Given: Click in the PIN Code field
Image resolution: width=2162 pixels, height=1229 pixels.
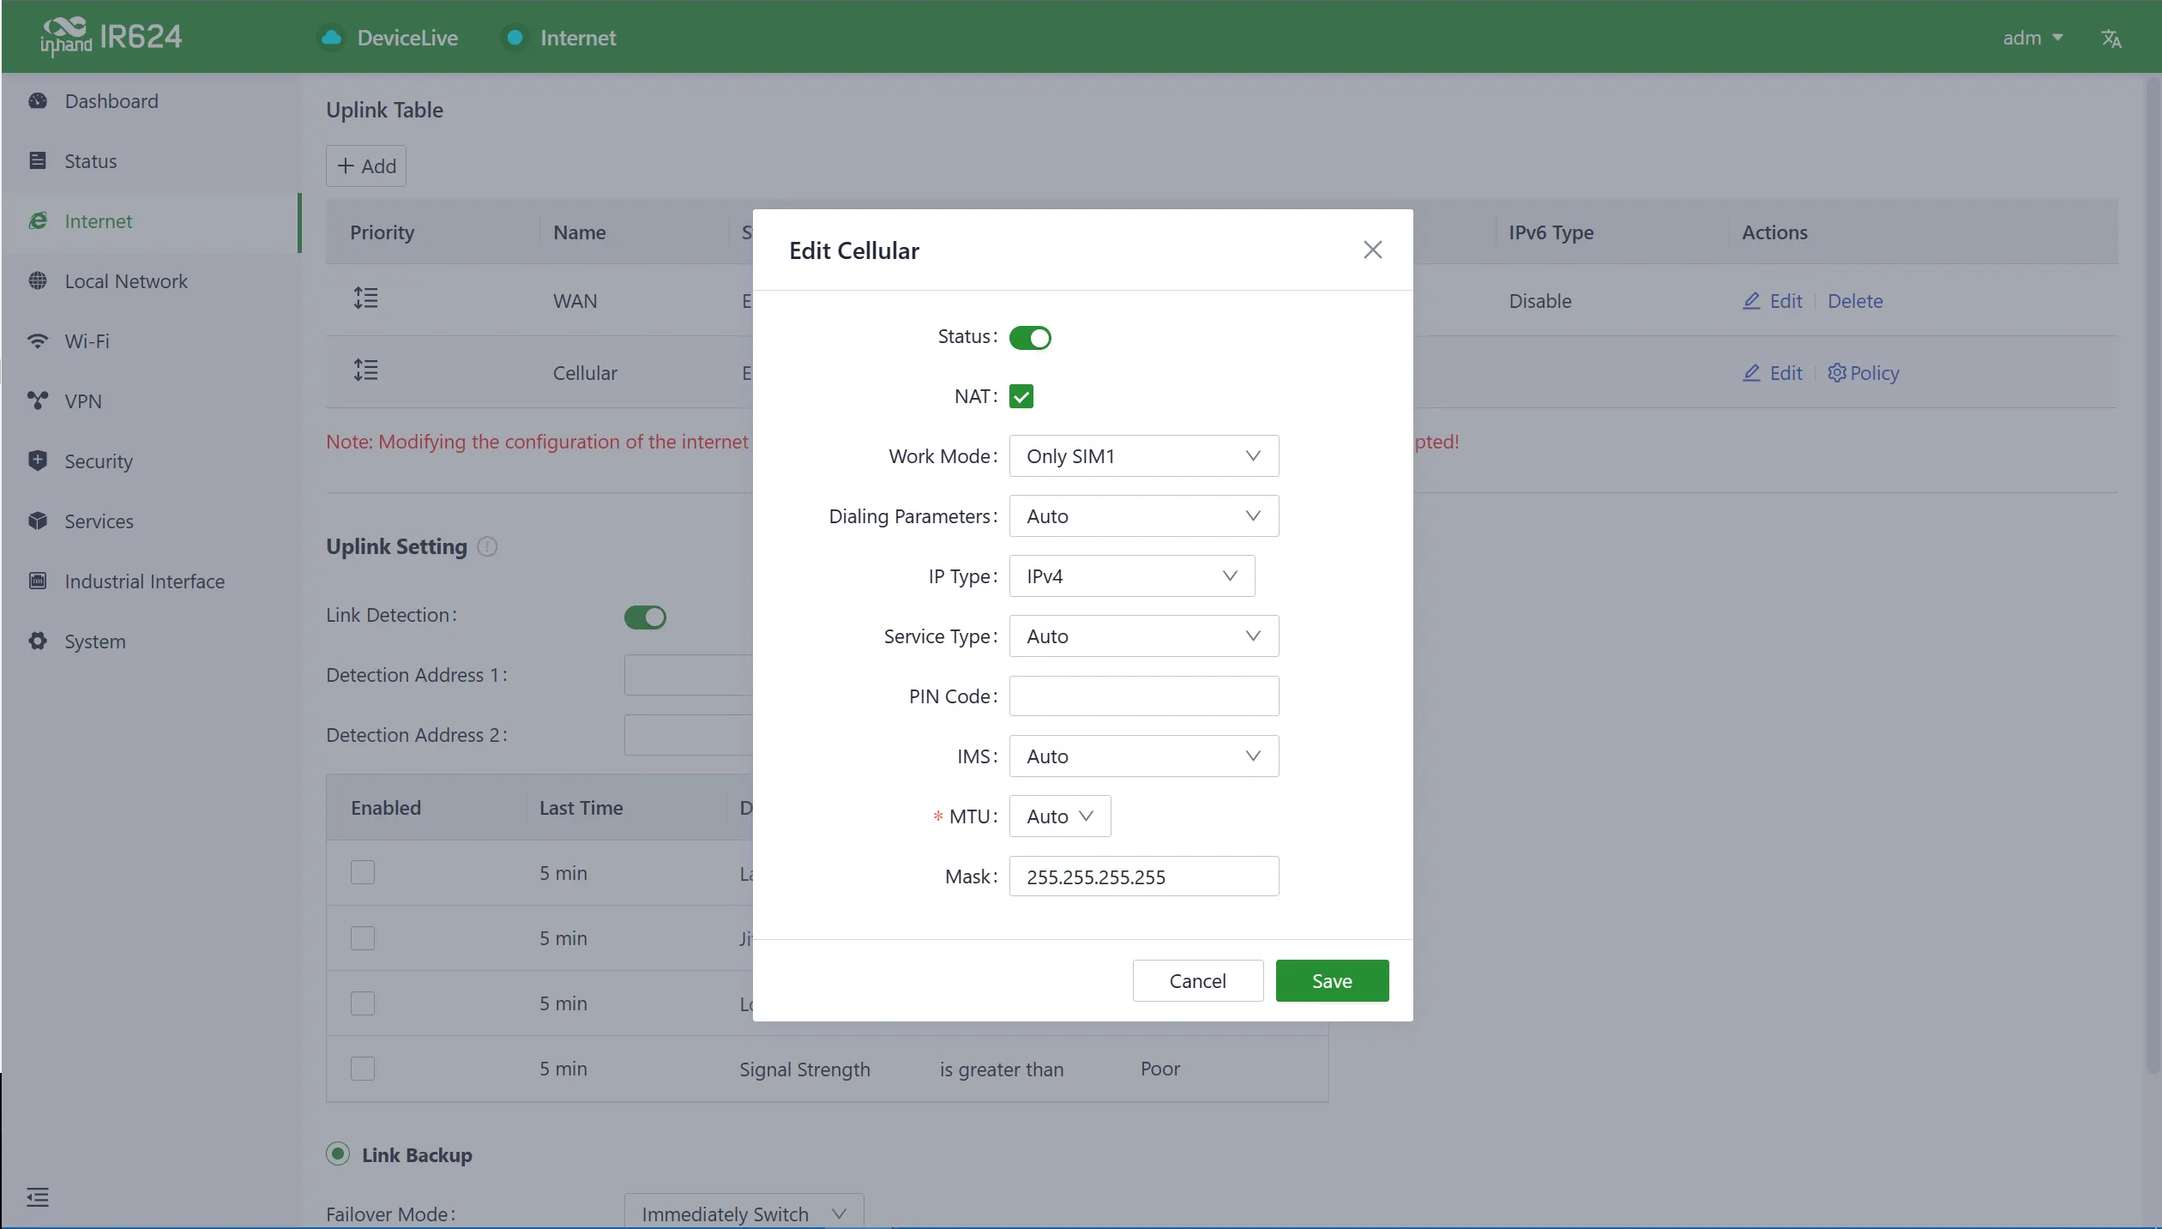Looking at the screenshot, I should pos(1144,696).
